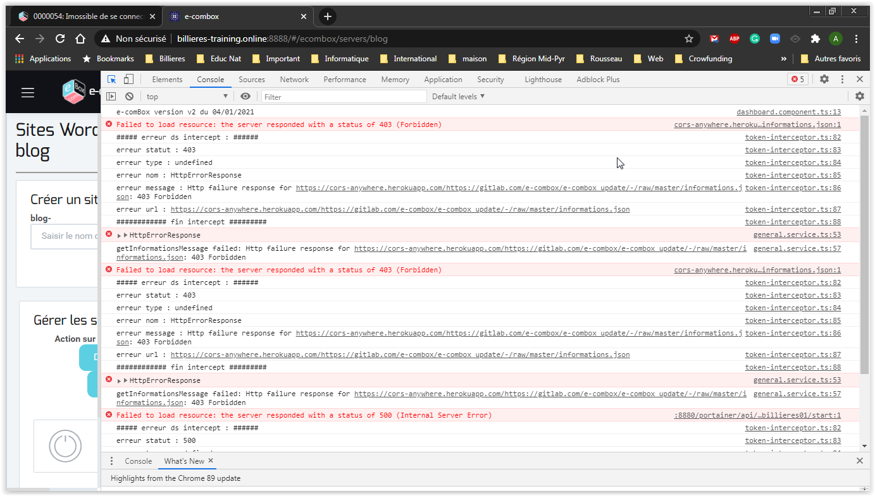
Task: Open DevTools settings gear icon
Action: (824, 80)
